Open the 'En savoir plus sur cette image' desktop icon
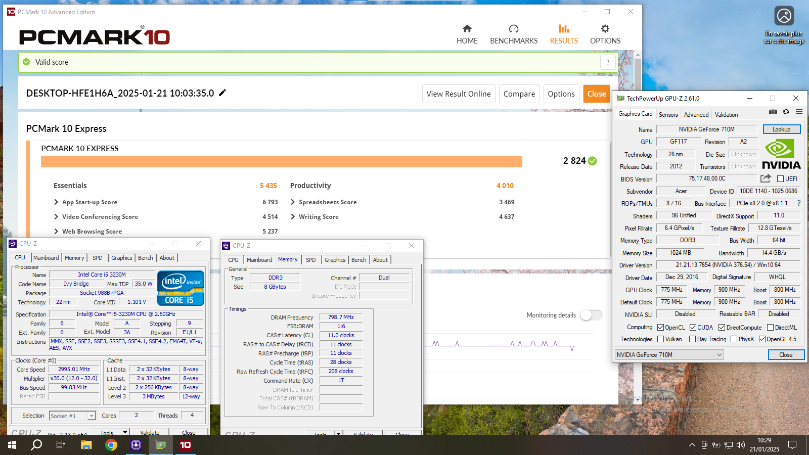 784,25
